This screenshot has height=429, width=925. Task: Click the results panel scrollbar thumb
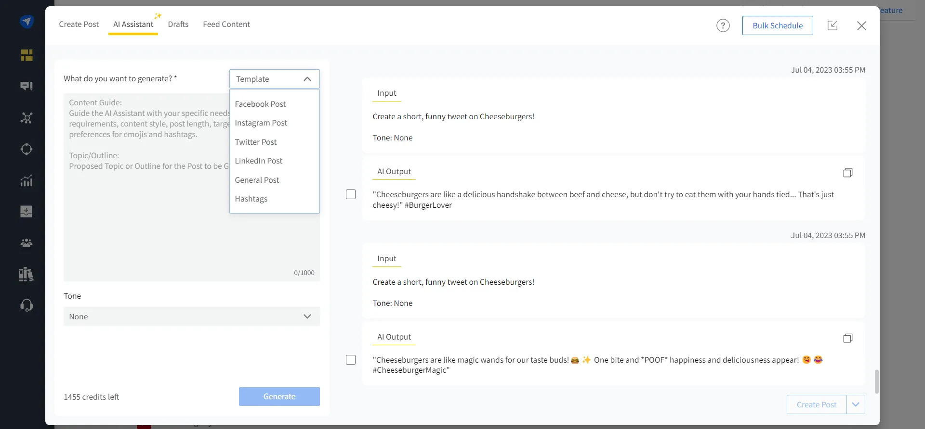coord(876,381)
